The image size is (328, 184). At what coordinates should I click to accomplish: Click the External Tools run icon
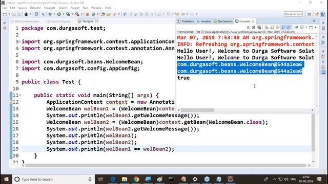pos(77,14)
